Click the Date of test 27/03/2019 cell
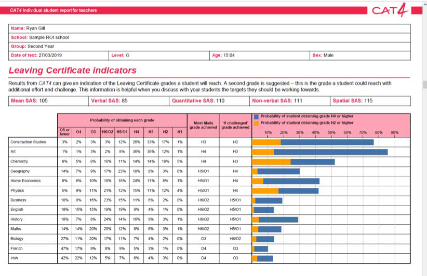The image size is (427, 276). tap(59, 56)
